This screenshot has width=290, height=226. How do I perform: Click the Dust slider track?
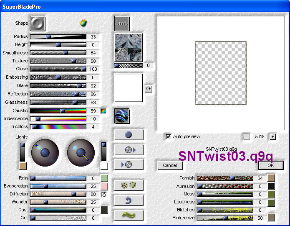coord(58,210)
